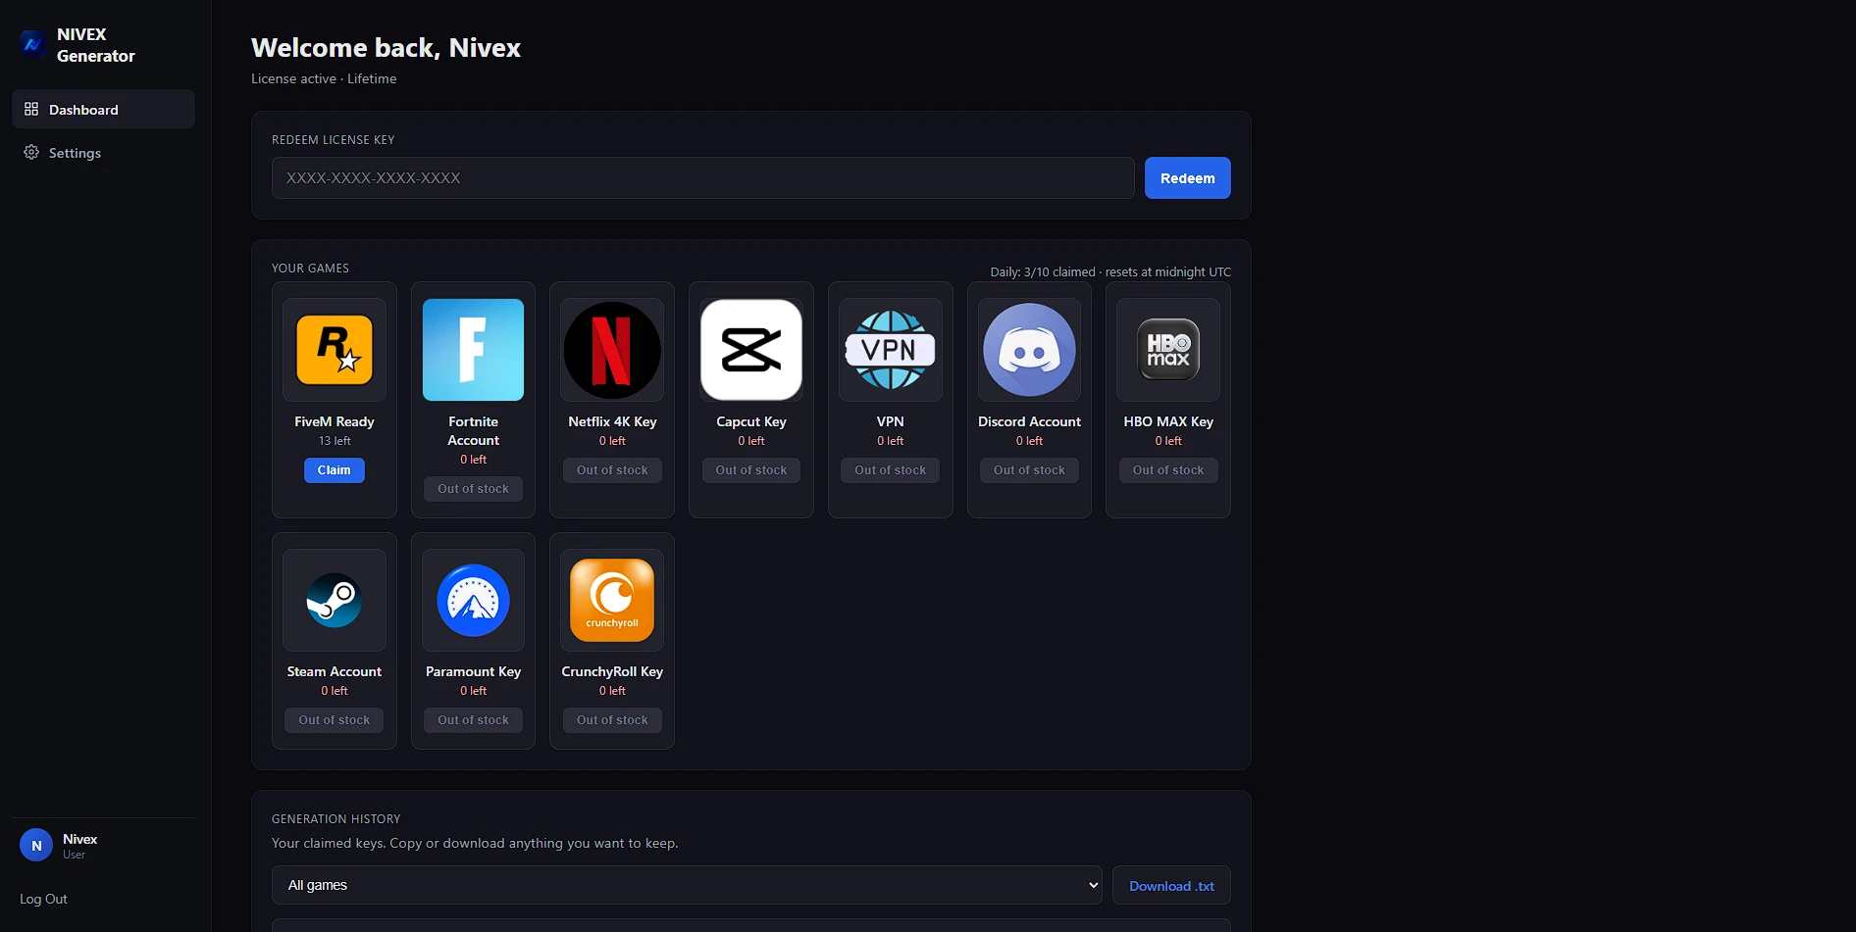Click Out of stock under Capcut Key
Image resolution: width=1856 pixels, height=932 pixels.
click(751, 470)
